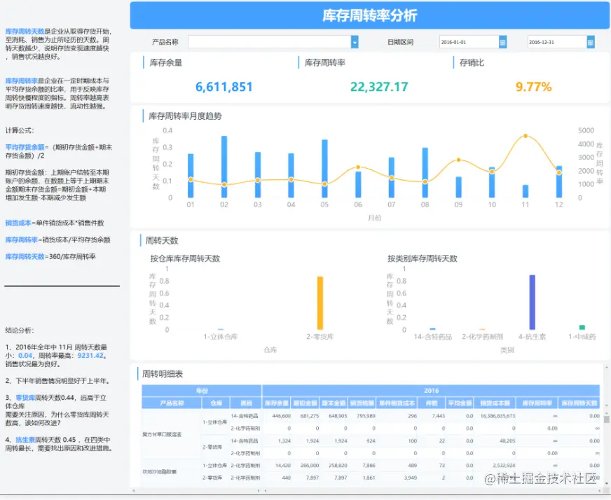This screenshot has height=500, width=611.
Task: Click blue 平均存货余额 term in formula
Action: 25,147
